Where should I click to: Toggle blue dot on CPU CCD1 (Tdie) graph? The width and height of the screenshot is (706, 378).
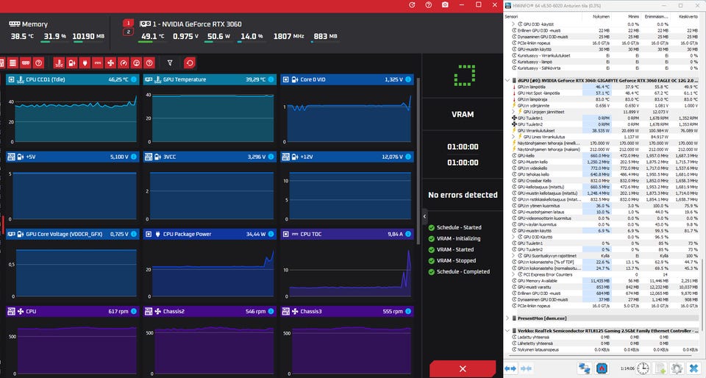click(134, 79)
